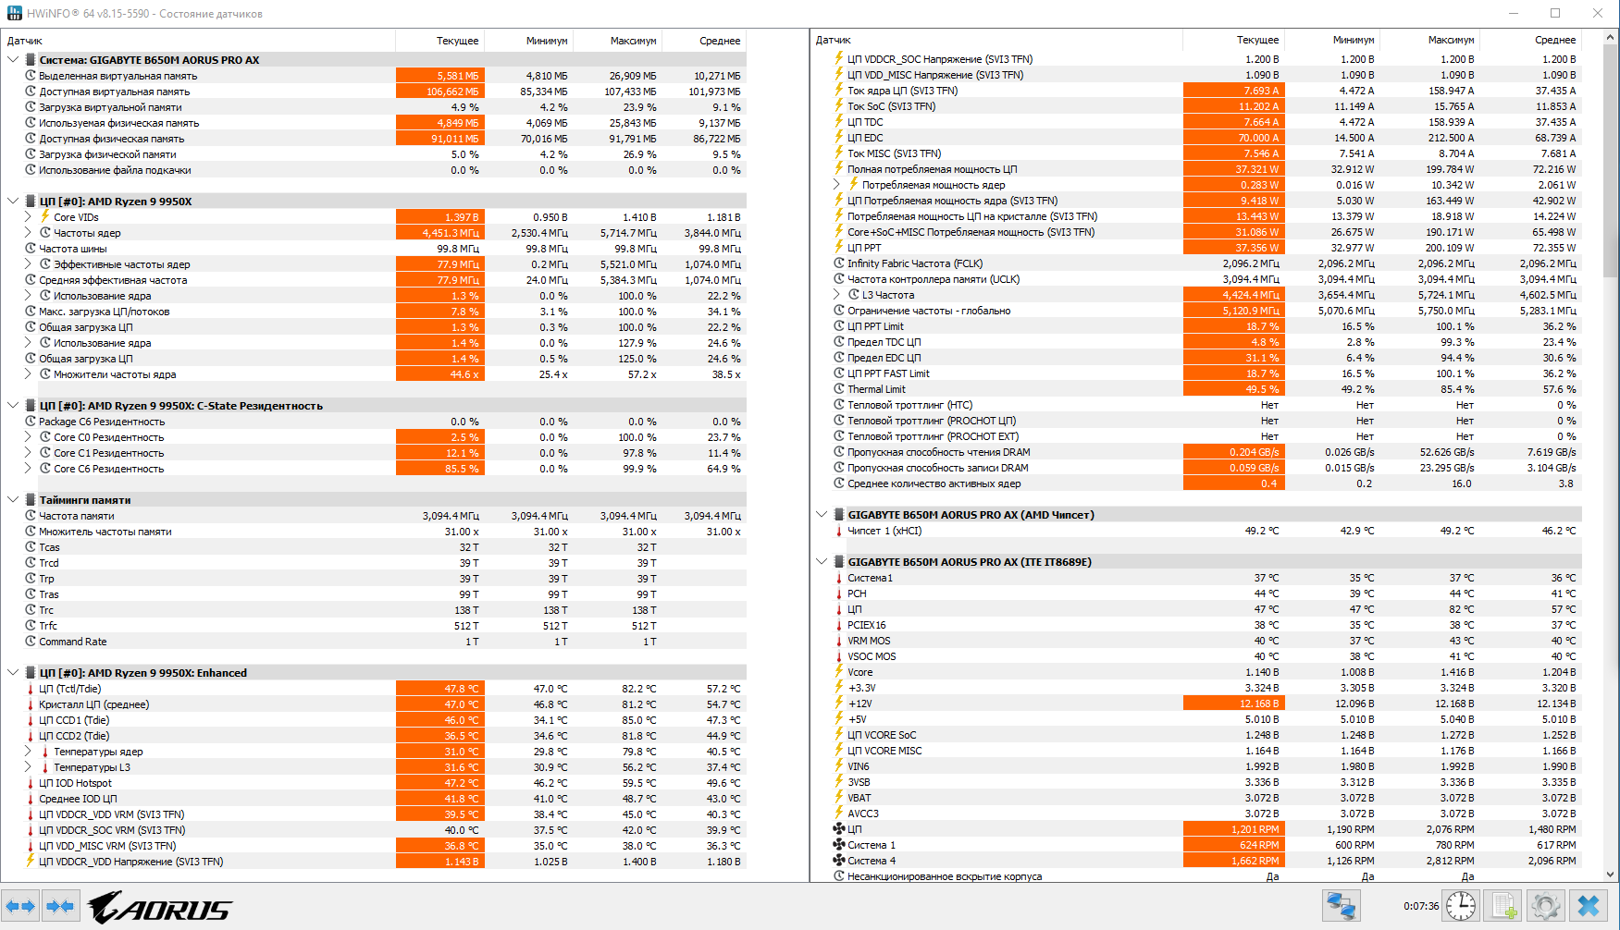Select the Загрузка физической памяти row label
Viewport: 1620px width, 930px height.
(x=107, y=154)
